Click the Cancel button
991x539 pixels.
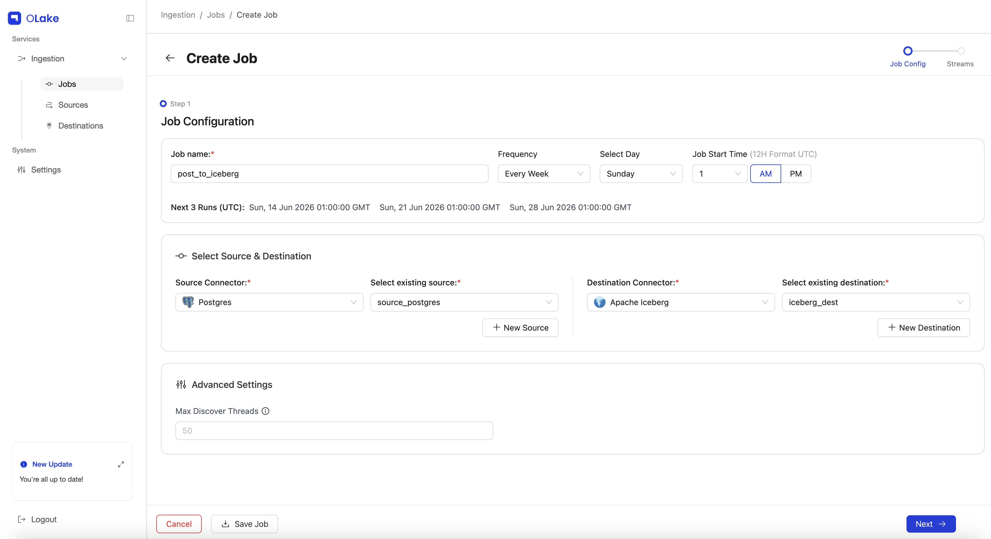click(x=179, y=524)
